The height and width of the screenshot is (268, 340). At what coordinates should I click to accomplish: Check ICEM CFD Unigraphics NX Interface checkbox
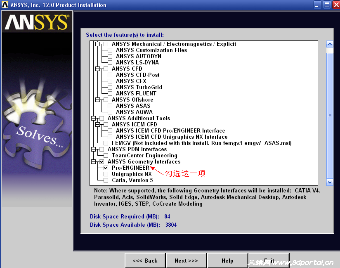click(x=110, y=137)
